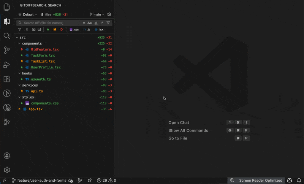Open the main branch dropdown
304x184 pixels.
click(x=97, y=14)
